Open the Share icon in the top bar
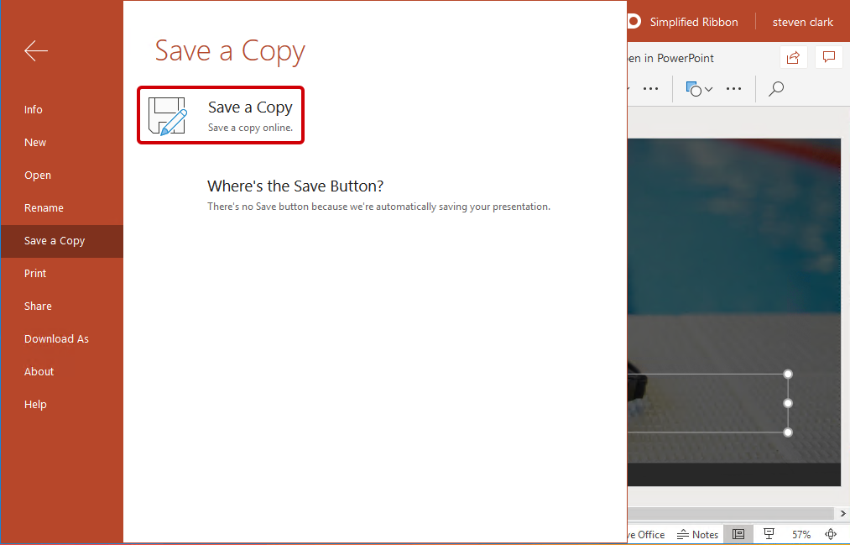This screenshot has width=850, height=545. click(x=792, y=57)
